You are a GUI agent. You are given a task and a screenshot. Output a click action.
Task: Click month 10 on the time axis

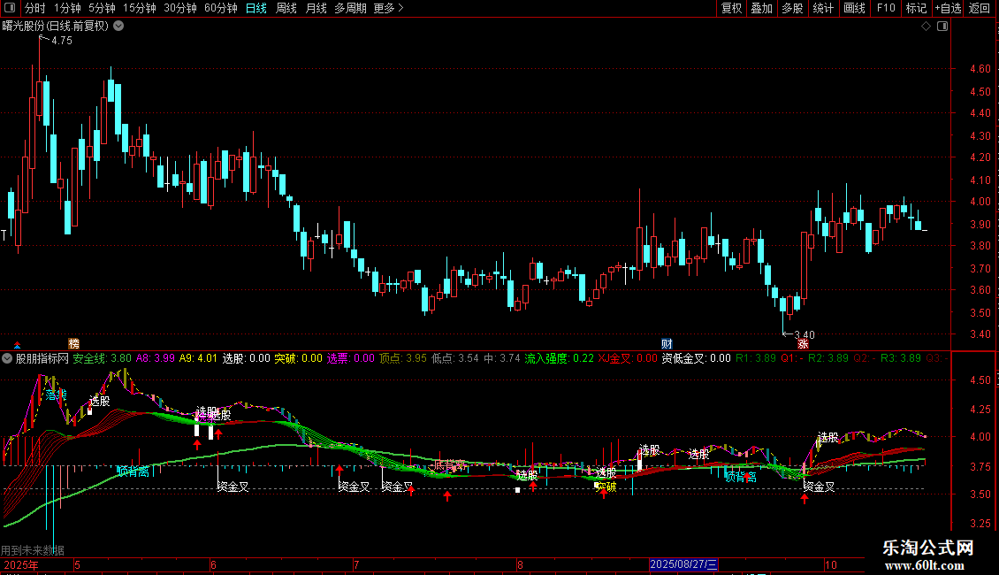click(830, 564)
